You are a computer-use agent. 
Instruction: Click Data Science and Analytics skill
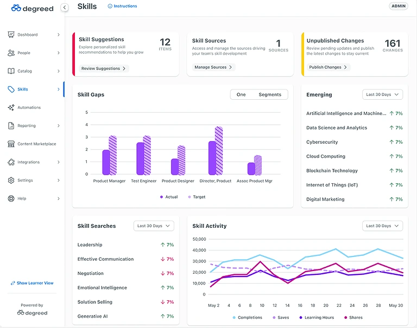click(x=337, y=128)
